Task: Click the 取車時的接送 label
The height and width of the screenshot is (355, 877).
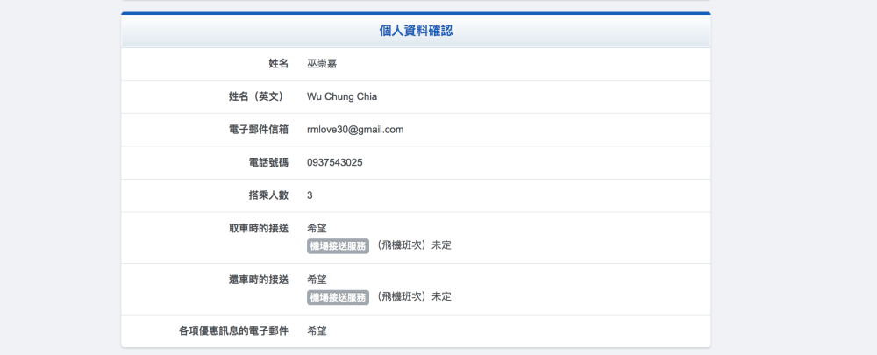Action: (259, 228)
